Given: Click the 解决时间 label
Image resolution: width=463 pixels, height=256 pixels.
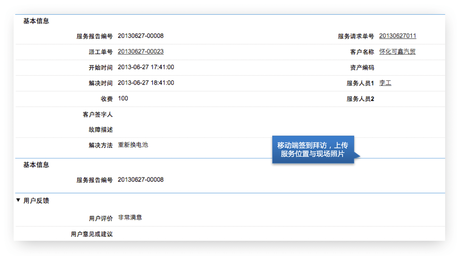Looking at the screenshot, I should 101,83.
